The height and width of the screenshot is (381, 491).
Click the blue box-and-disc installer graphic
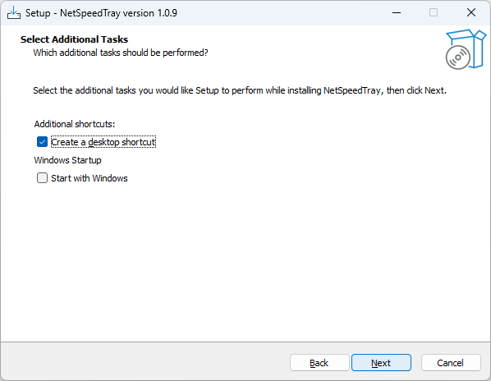click(466, 49)
